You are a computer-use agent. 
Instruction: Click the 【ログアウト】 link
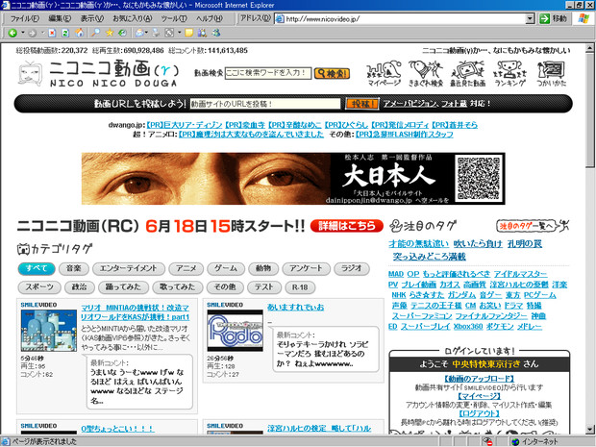(479, 413)
